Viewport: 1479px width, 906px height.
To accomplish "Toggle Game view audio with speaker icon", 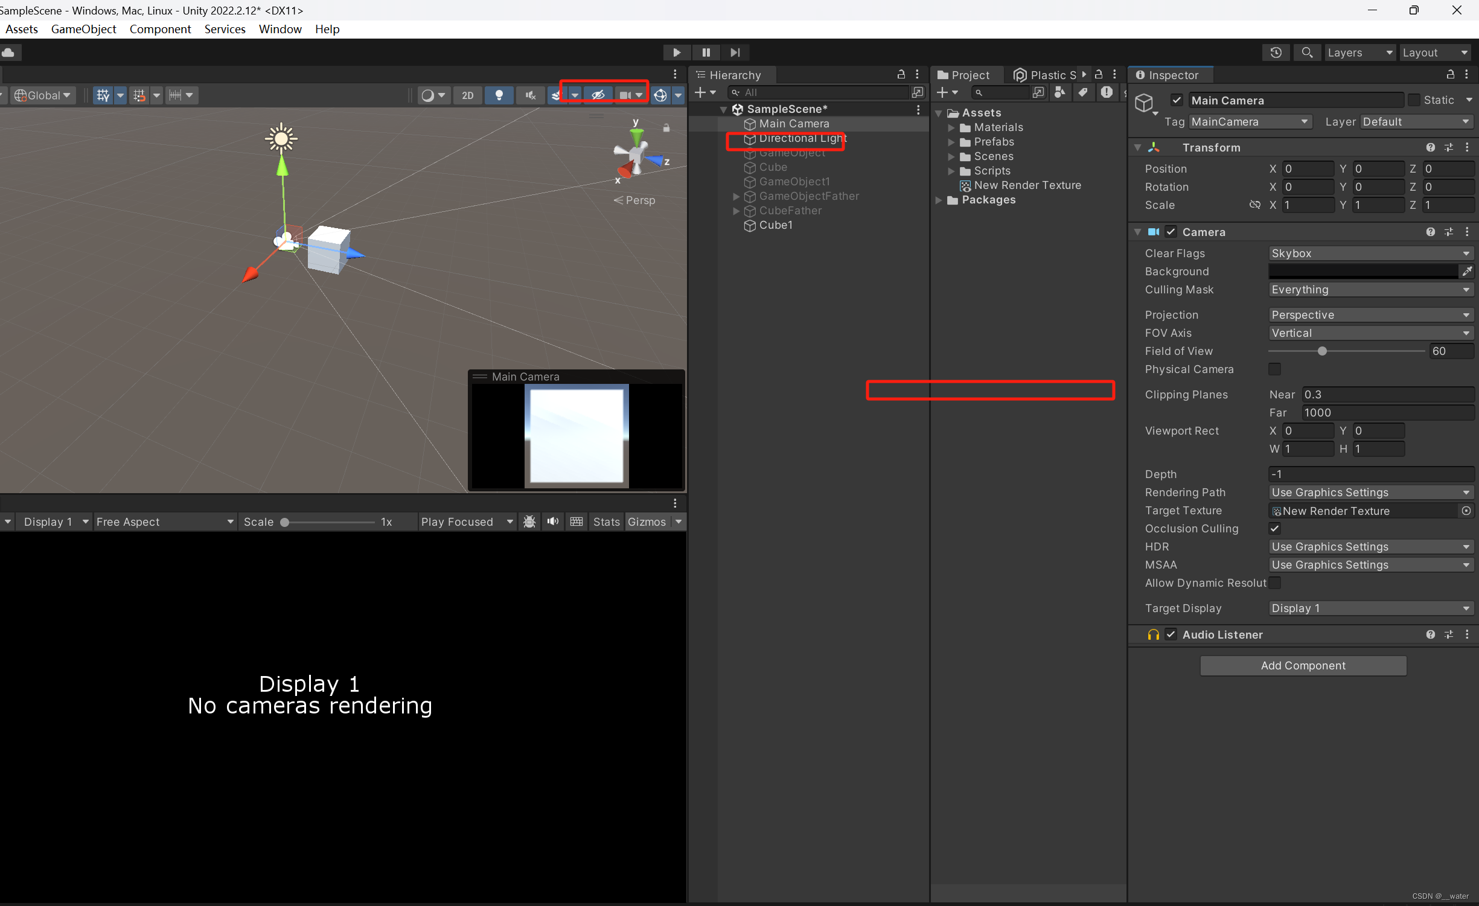I will pos(552,522).
